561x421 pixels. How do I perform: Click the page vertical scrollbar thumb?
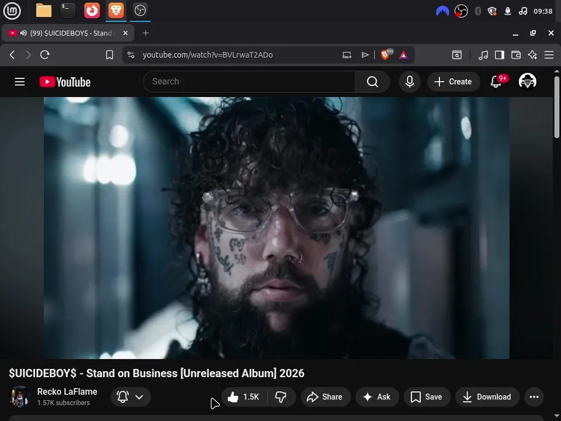tap(557, 106)
